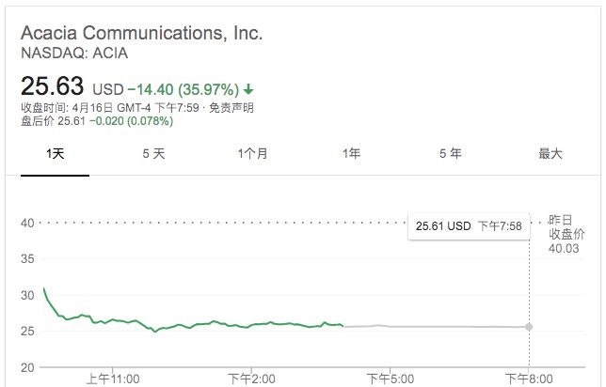Click the 下午5:00 time axis label
606x387 pixels.
(390, 379)
